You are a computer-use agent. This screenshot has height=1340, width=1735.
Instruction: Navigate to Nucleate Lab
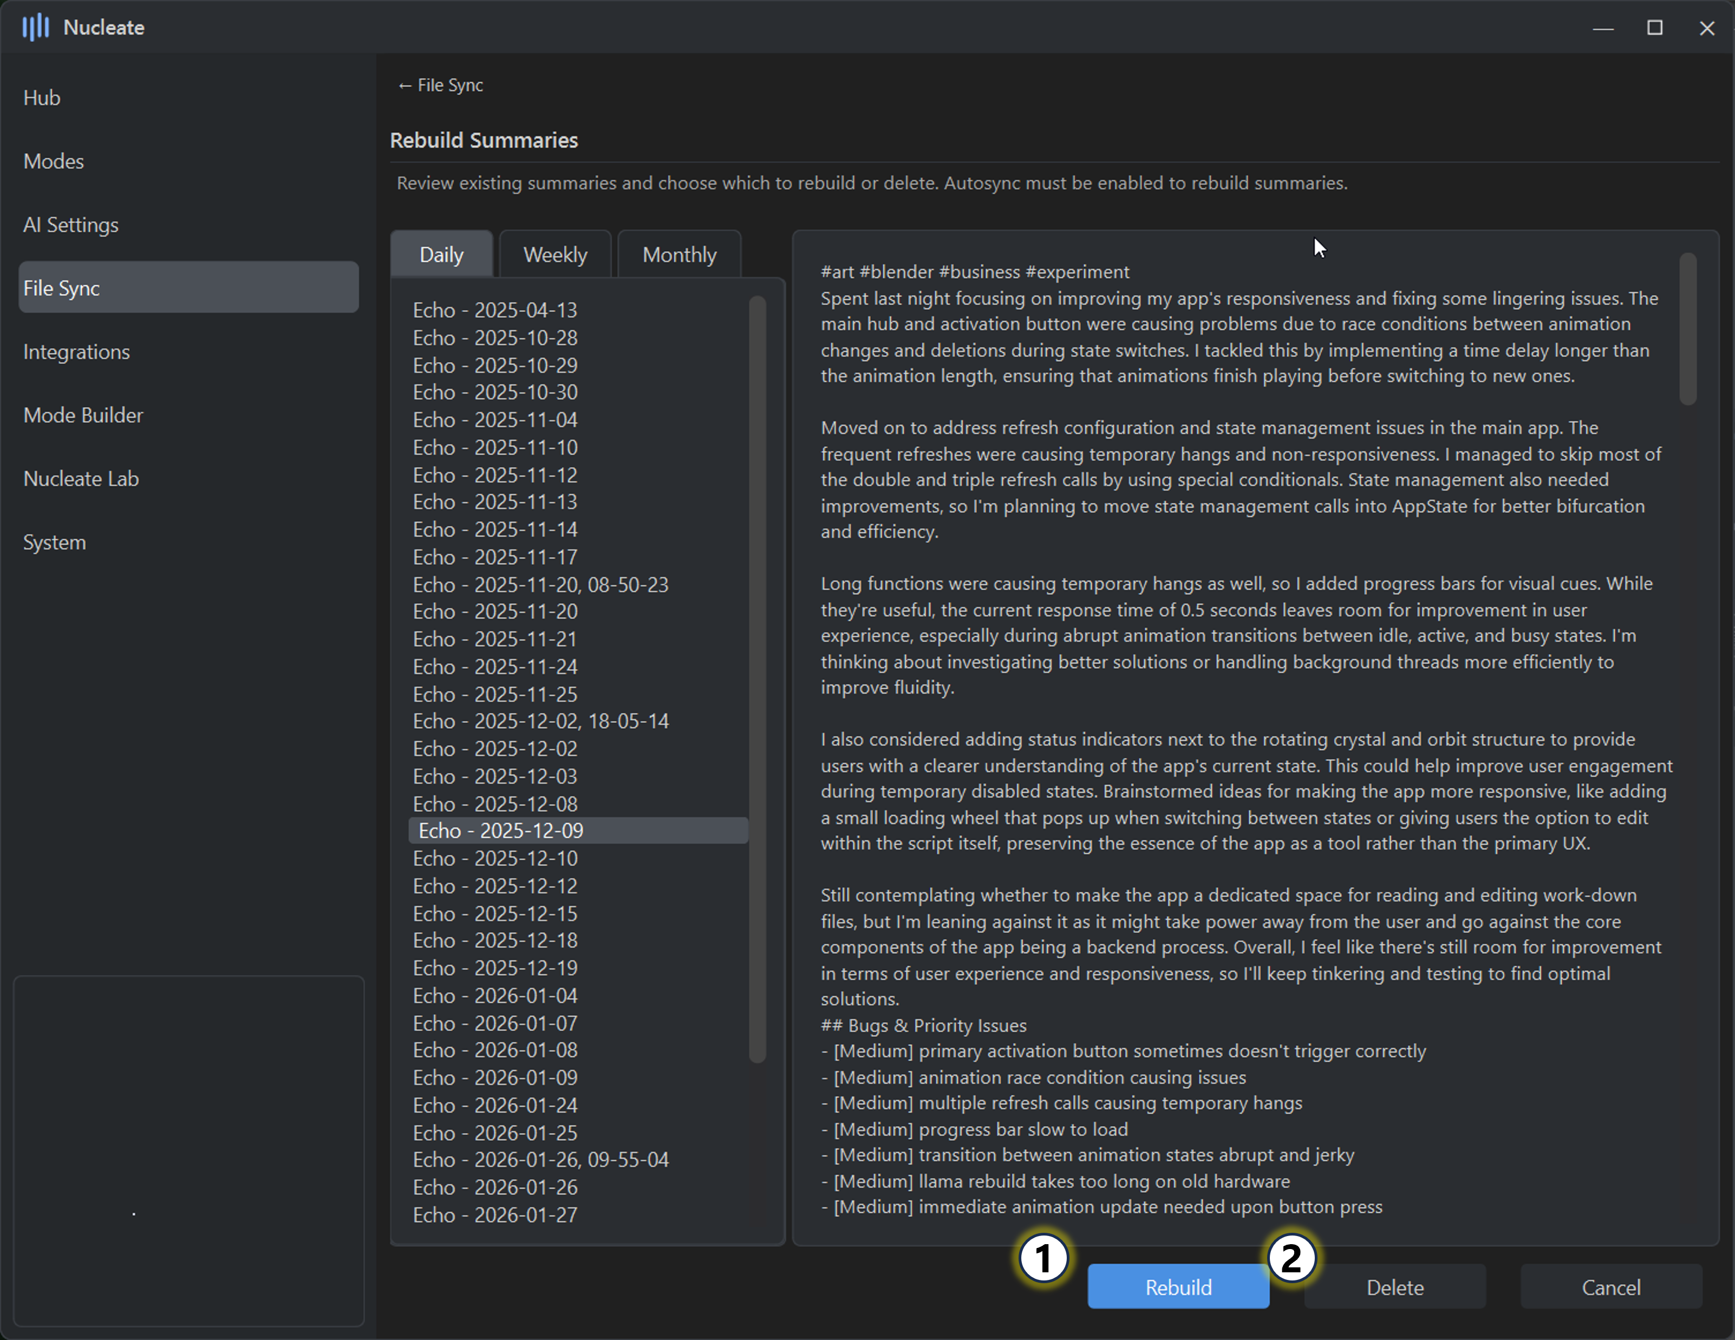click(x=81, y=479)
